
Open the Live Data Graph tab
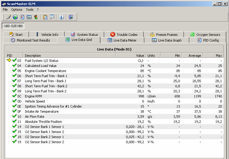(x=167, y=40)
